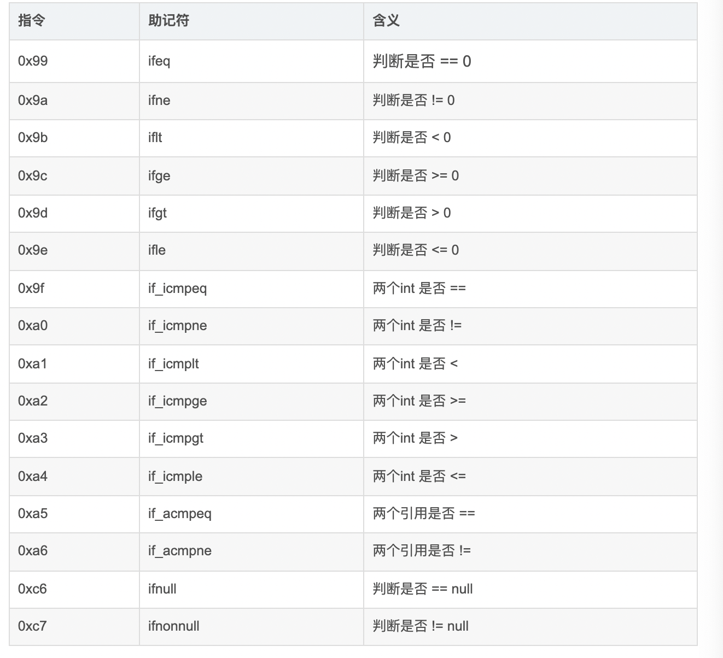Click the 0x9f opcode cell
The image size is (723, 658).
74,289
